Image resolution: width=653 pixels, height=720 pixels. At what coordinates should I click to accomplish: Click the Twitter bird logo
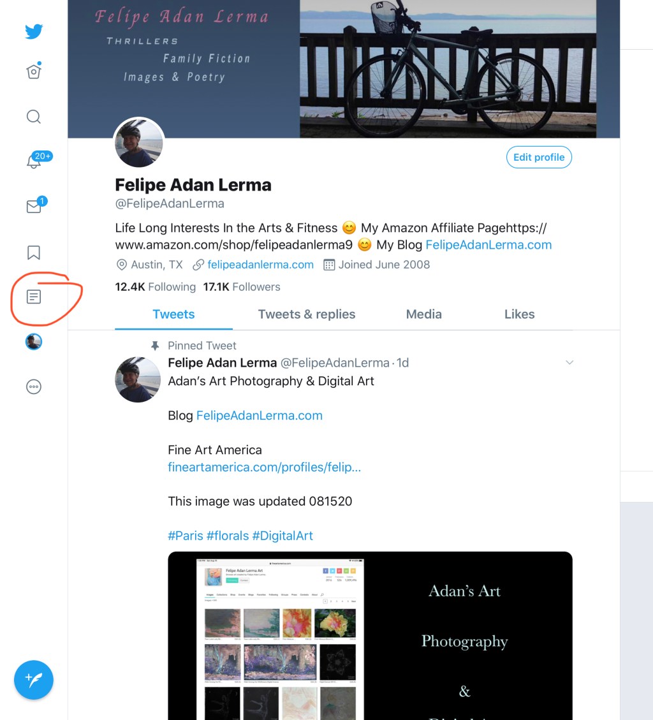[34, 31]
